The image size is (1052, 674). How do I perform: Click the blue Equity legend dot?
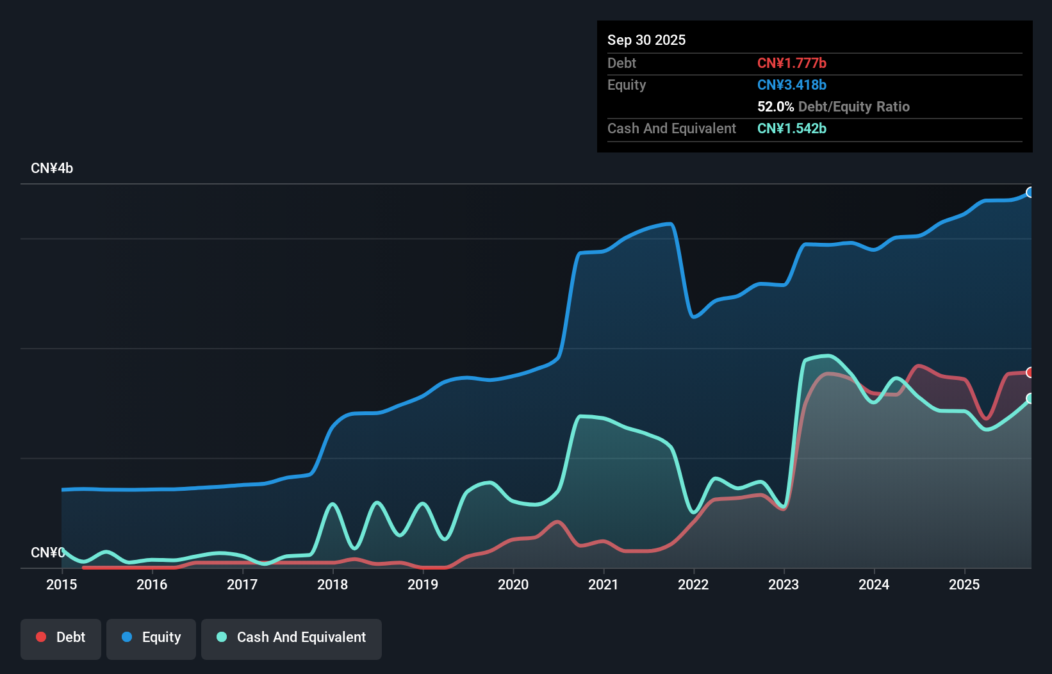coord(127,637)
